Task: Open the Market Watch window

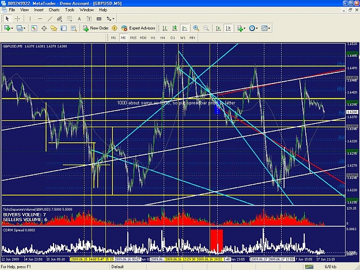Action: pos(34,28)
